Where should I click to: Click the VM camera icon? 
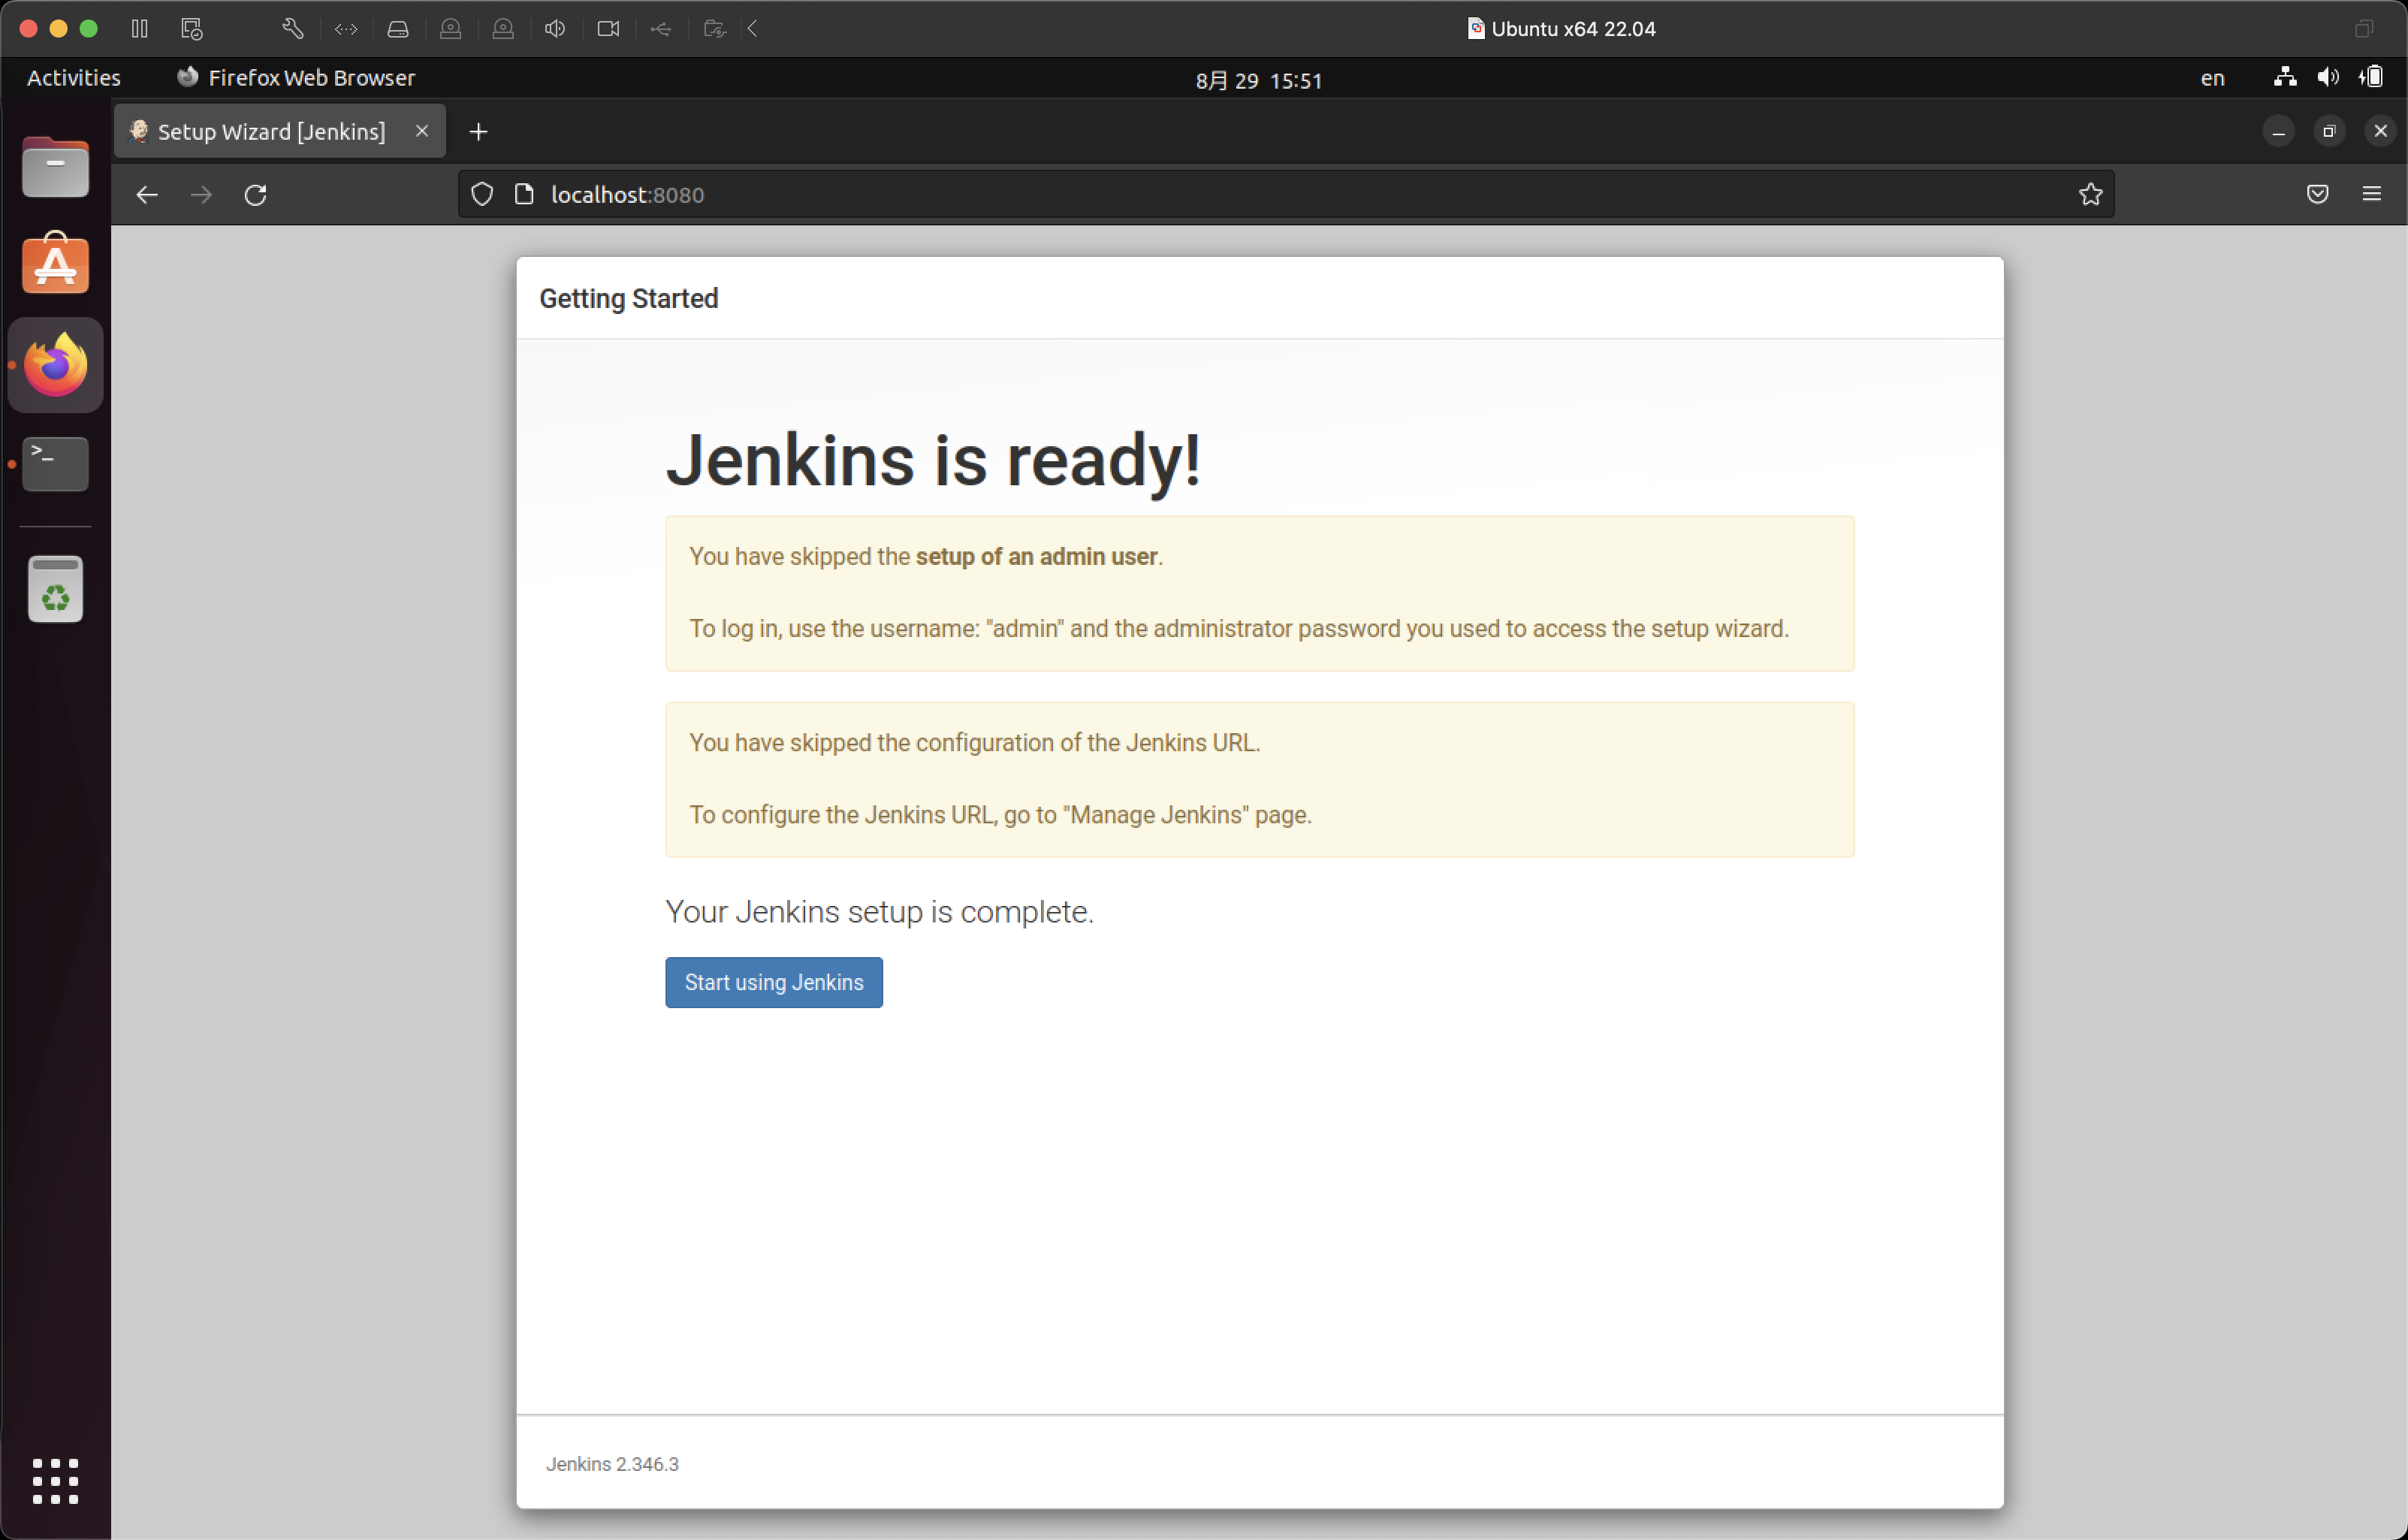pyautogui.click(x=608, y=29)
